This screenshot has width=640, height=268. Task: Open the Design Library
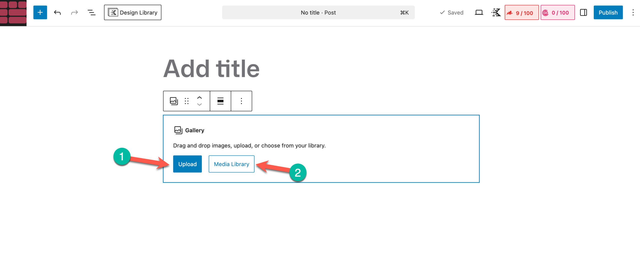click(132, 12)
